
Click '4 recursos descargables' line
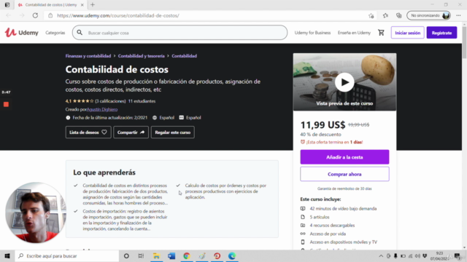pos(332,225)
